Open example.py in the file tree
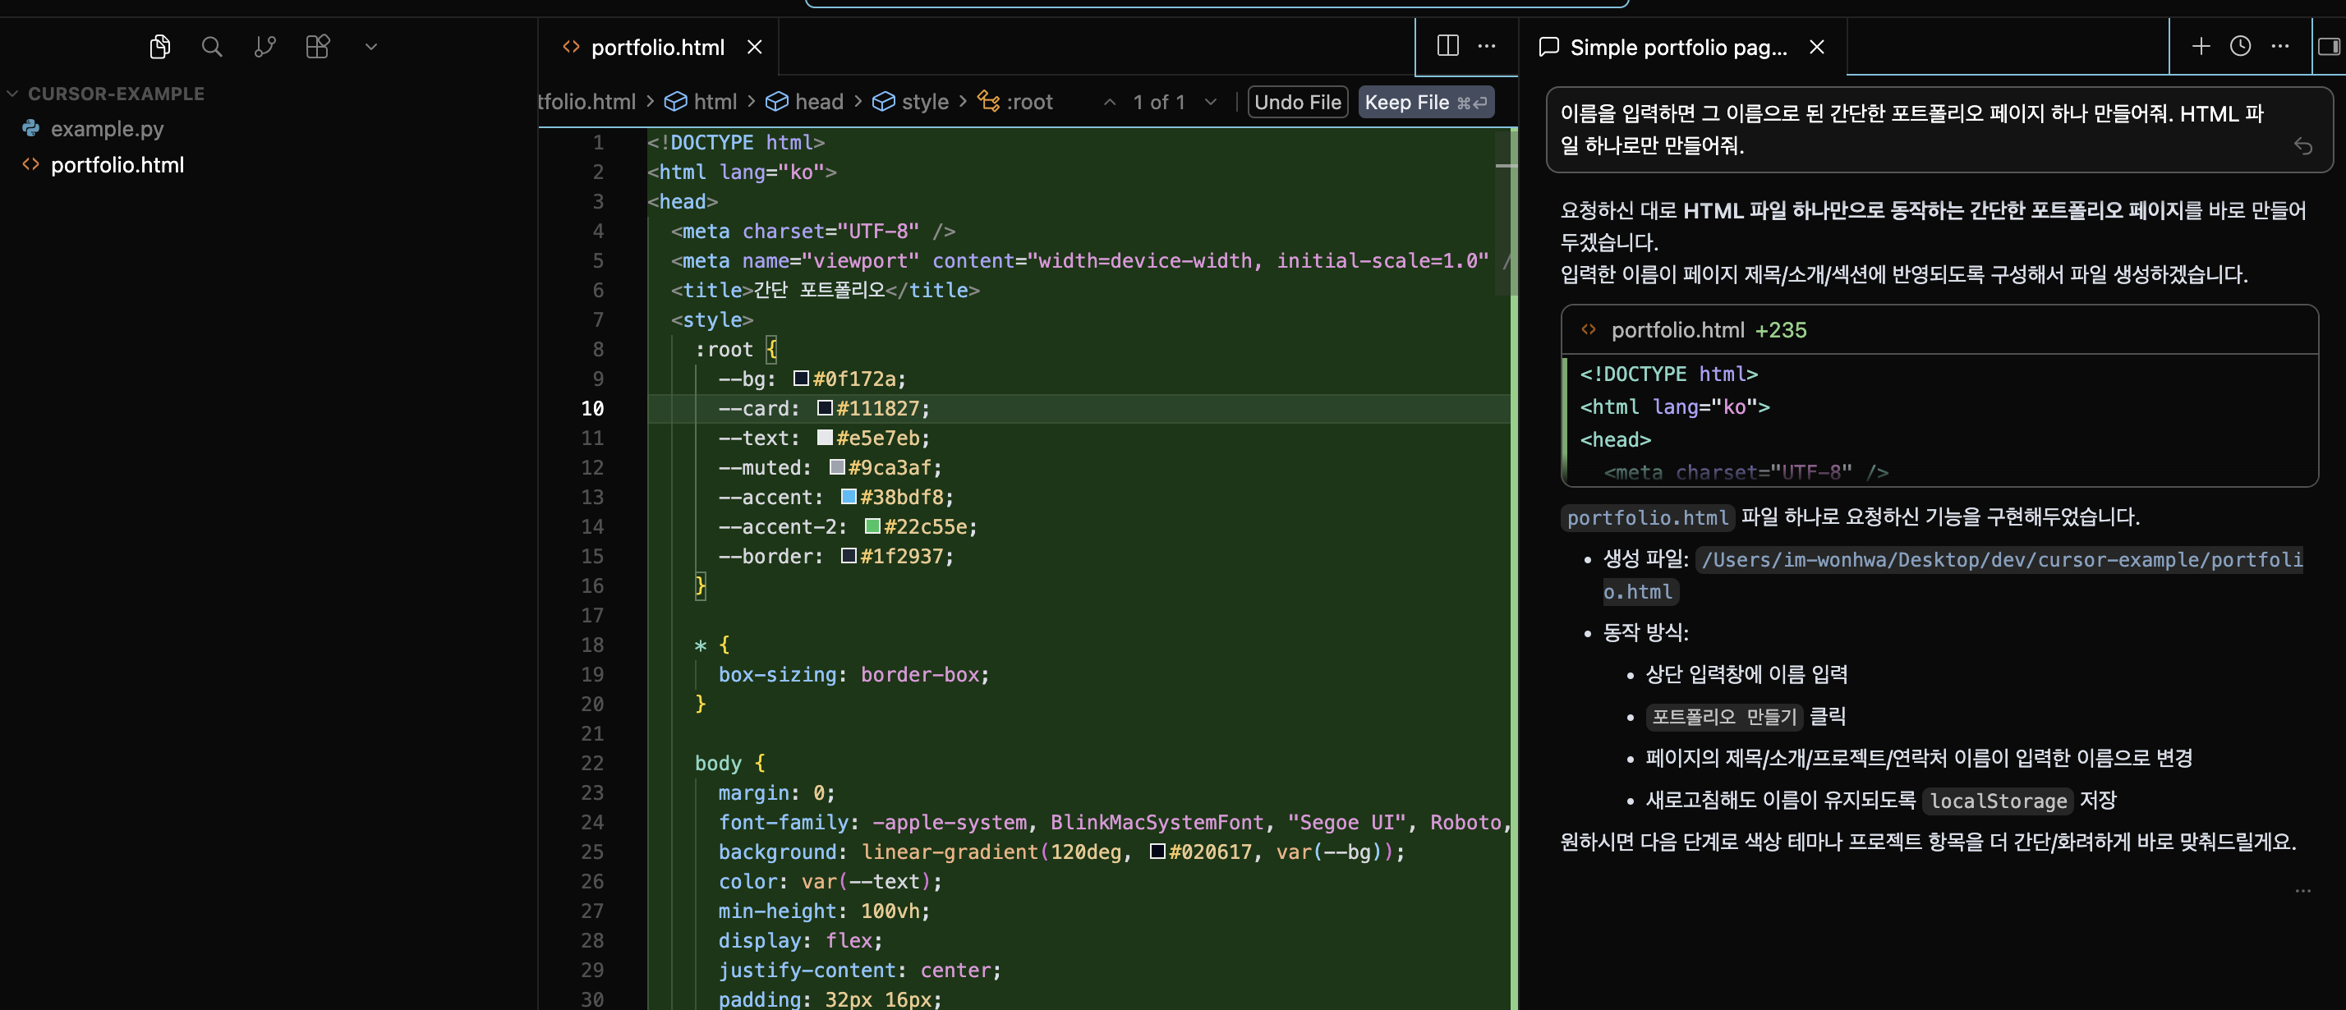This screenshot has width=2346, height=1010. (107, 129)
